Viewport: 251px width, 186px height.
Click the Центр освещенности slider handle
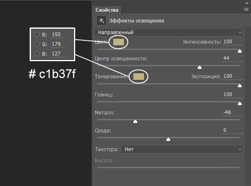click(x=200, y=67)
